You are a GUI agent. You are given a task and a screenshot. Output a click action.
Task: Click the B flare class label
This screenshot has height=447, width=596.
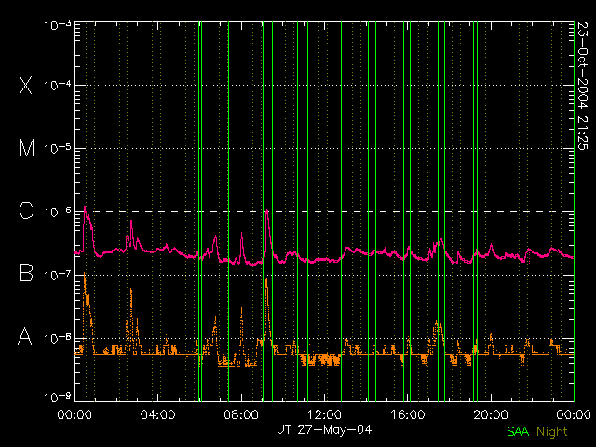26,273
